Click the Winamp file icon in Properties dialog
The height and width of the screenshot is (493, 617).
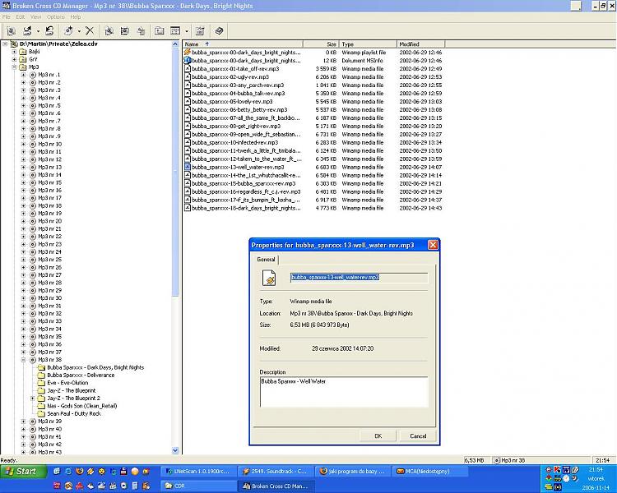[270, 278]
